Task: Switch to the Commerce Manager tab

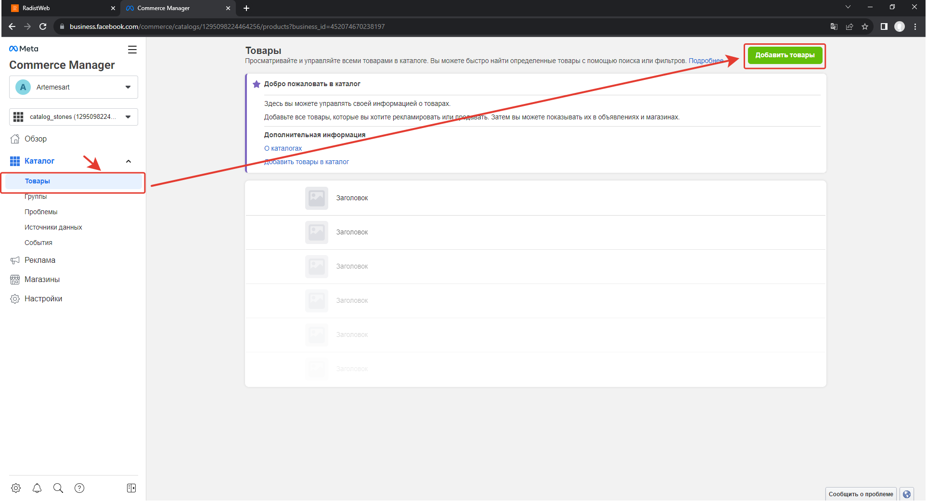Action: click(x=178, y=8)
